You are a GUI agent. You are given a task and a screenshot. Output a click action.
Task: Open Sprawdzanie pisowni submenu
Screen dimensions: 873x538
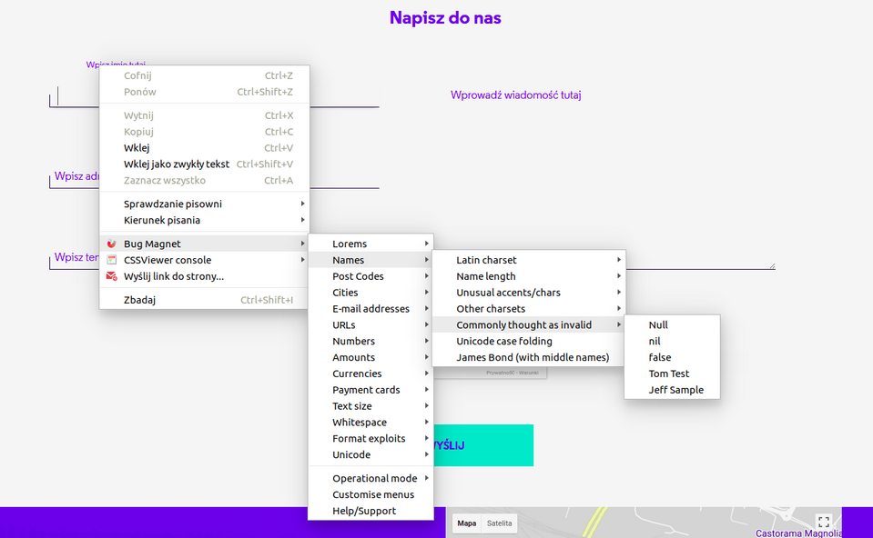tap(204, 204)
